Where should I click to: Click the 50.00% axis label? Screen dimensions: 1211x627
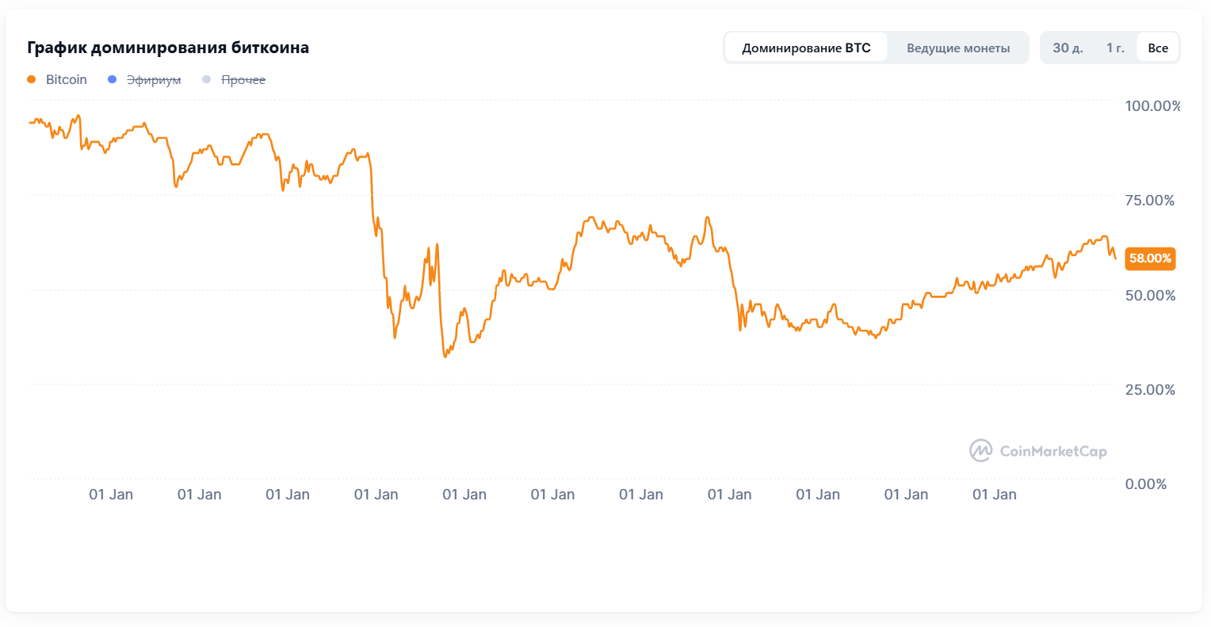1150,295
